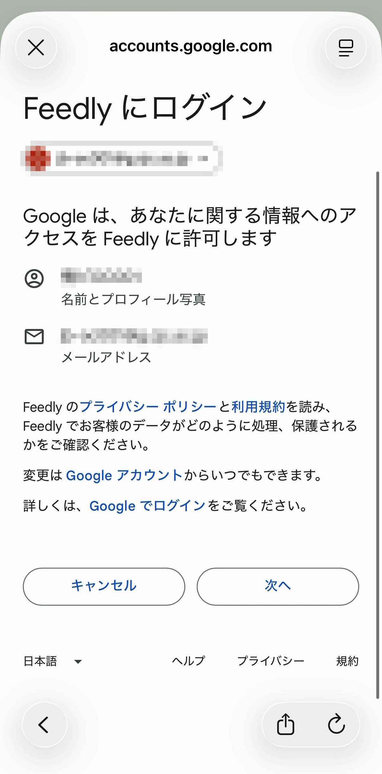This screenshot has width=382, height=774.
Task: Tap the profile person icon
Action: point(34,279)
